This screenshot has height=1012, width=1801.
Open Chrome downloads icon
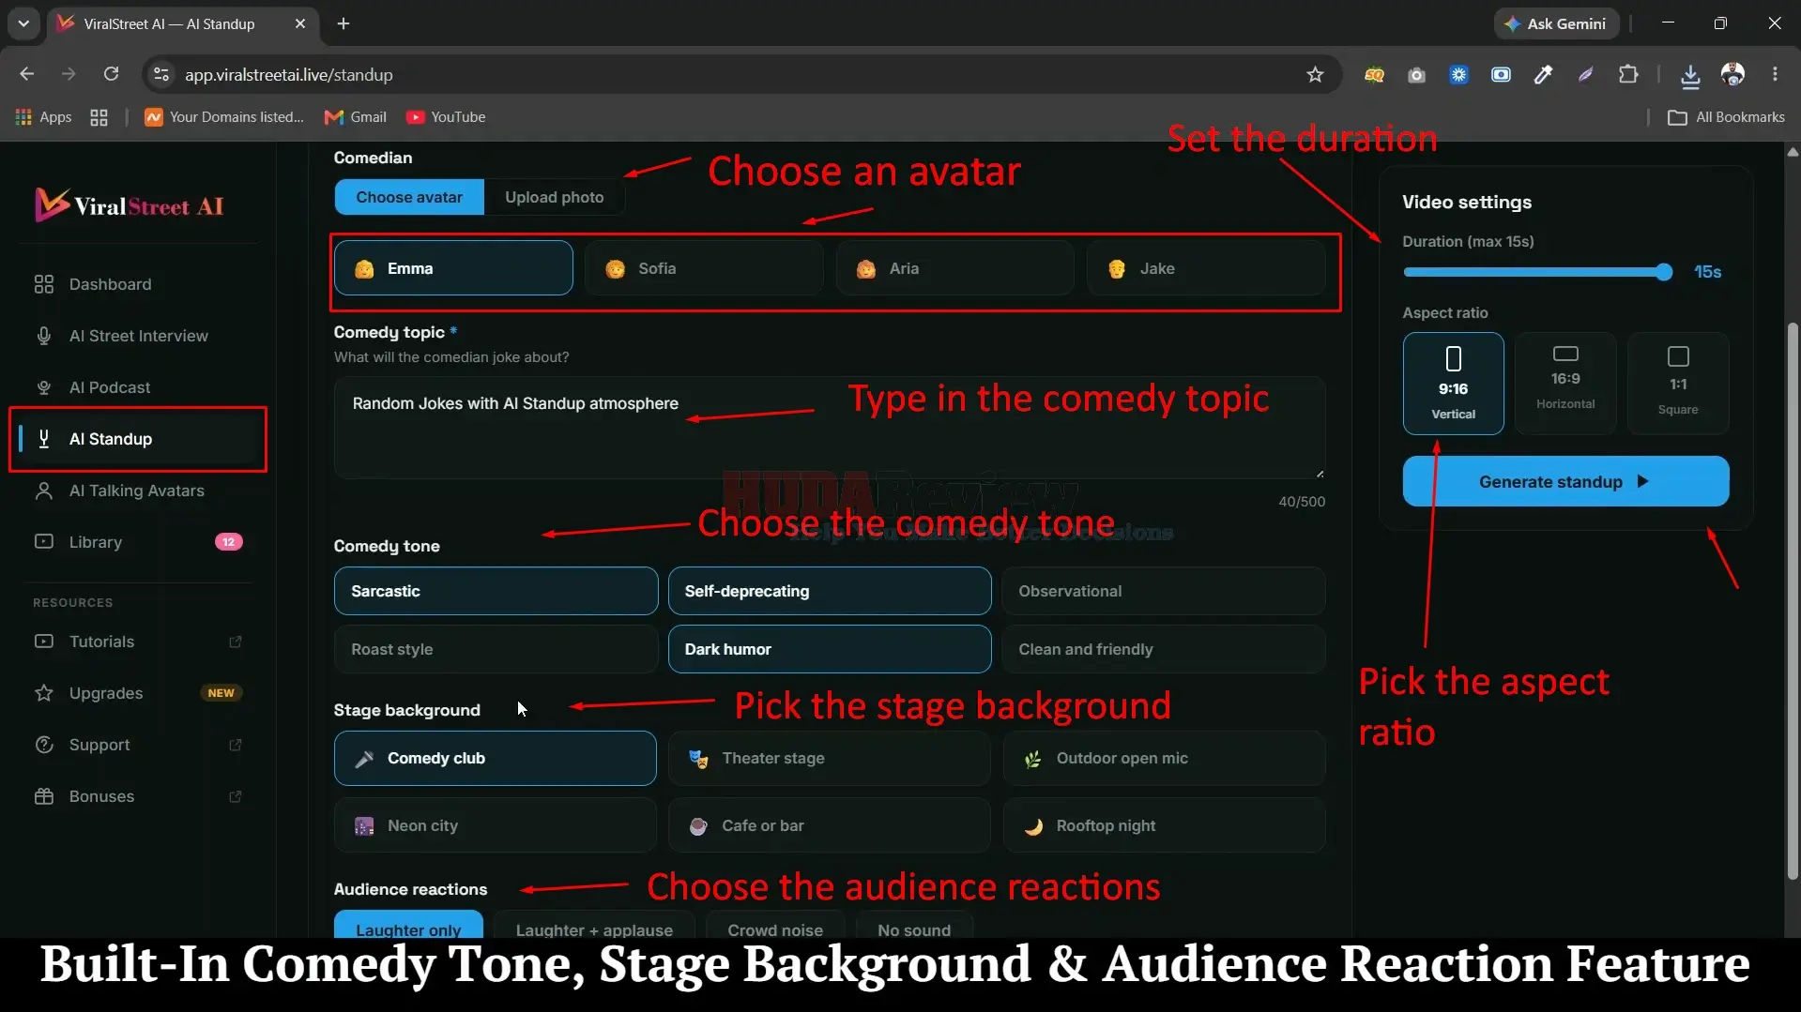click(x=1690, y=75)
